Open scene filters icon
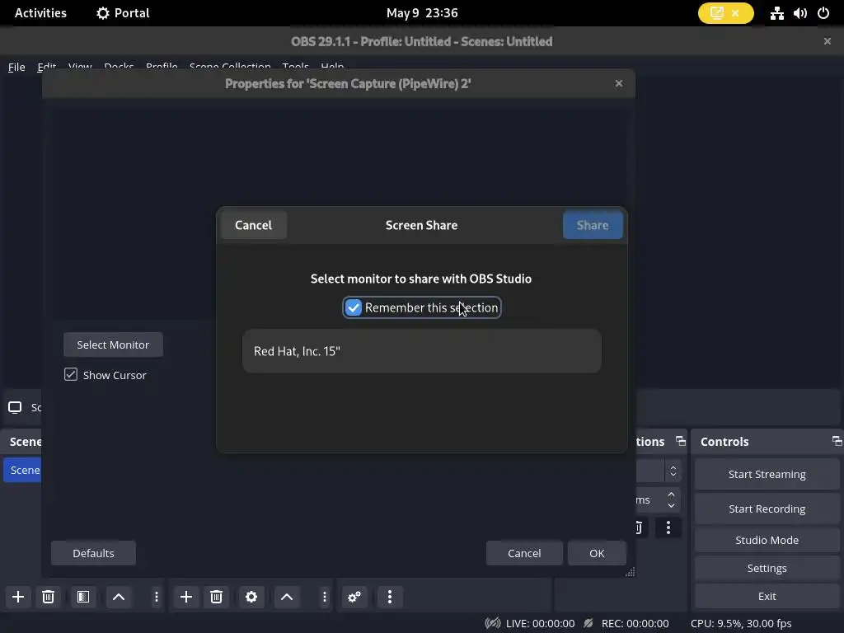This screenshot has height=633, width=844. click(83, 597)
